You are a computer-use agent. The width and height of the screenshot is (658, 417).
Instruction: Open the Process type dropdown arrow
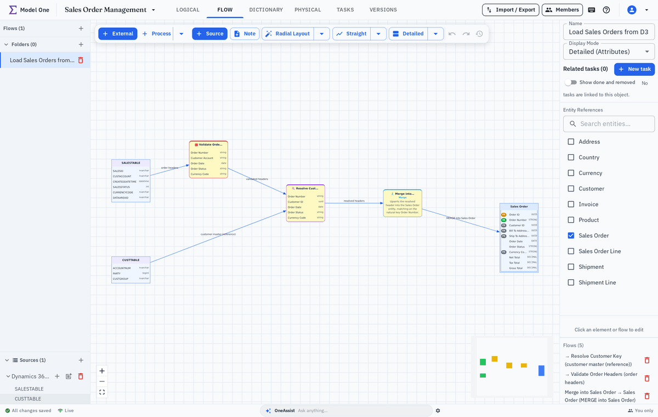coord(181,33)
